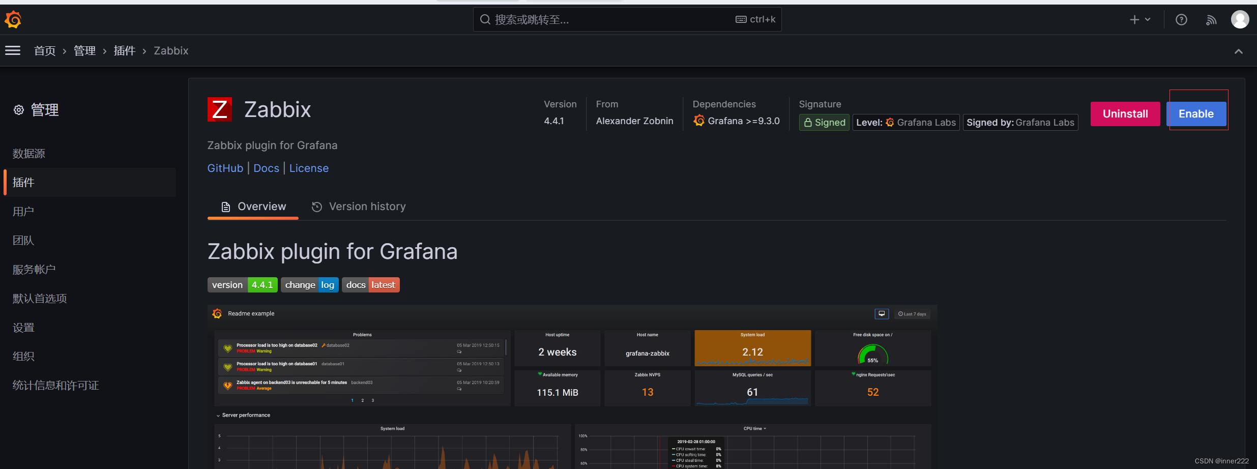1257x469 pixels.
Task: Select the Overview tab
Action: (x=253, y=207)
